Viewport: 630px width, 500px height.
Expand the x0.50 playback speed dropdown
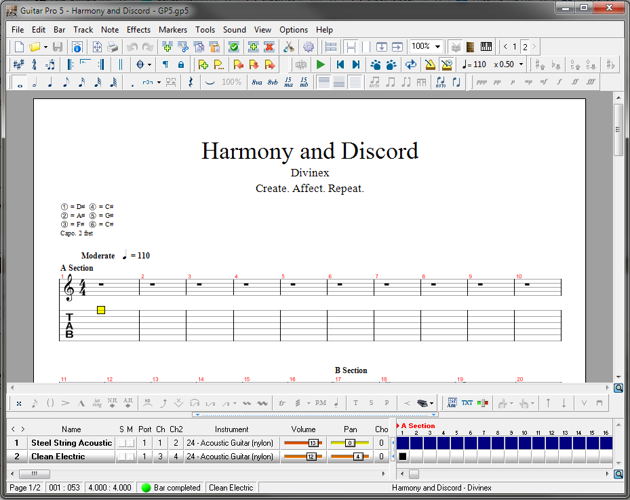(x=519, y=65)
